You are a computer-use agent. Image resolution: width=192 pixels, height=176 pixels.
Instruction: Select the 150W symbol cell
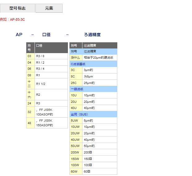(76, 159)
